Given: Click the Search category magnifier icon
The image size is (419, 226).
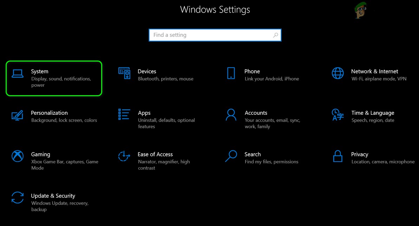Looking at the screenshot, I should pos(231,156).
